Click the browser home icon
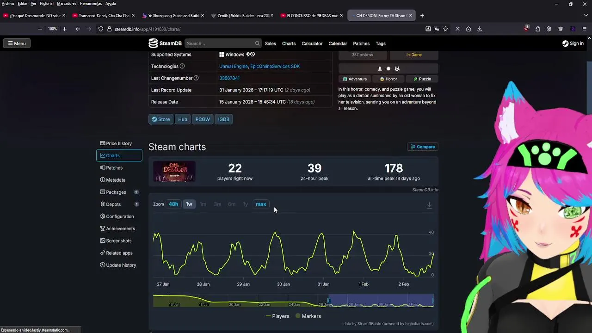Screen dimensions: 592x333 [x=469, y=29]
